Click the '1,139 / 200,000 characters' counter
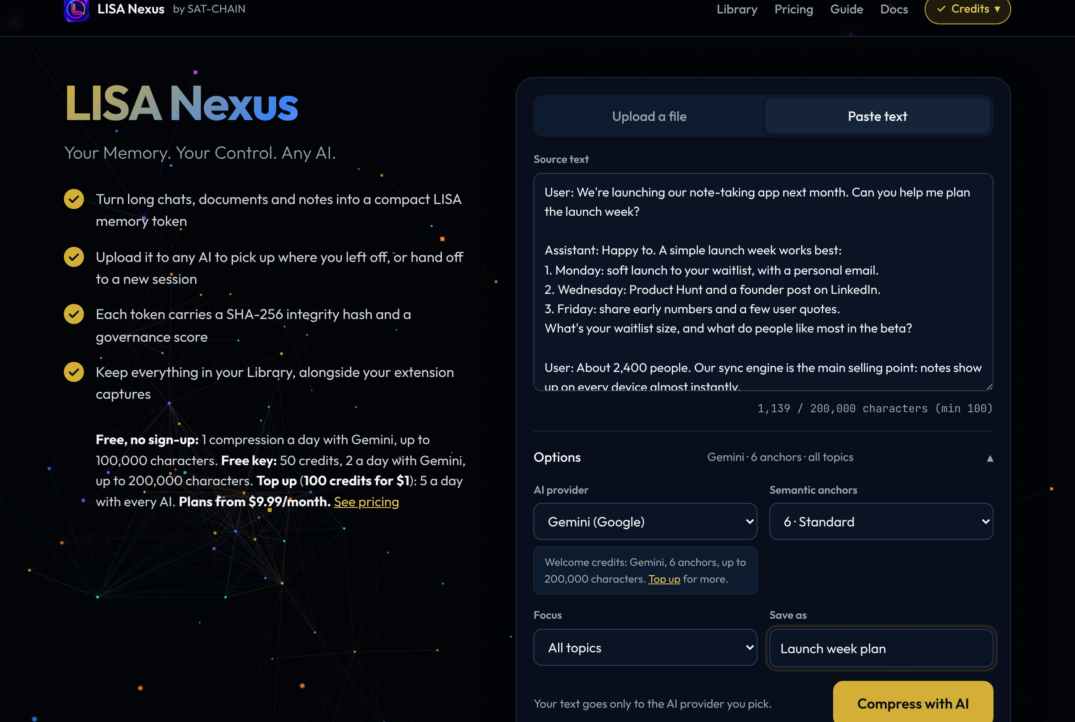This screenshot has width=1075, height=722. pos(875,408)
